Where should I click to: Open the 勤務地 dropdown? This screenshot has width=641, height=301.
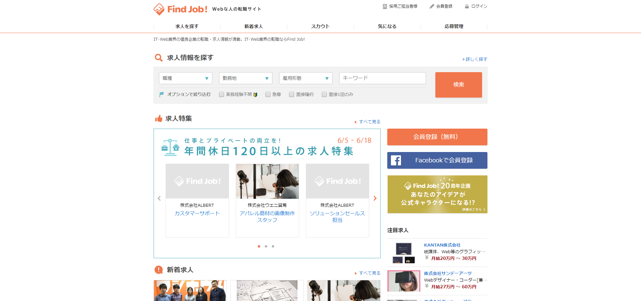pyautogui.click(x=245, y=78)
